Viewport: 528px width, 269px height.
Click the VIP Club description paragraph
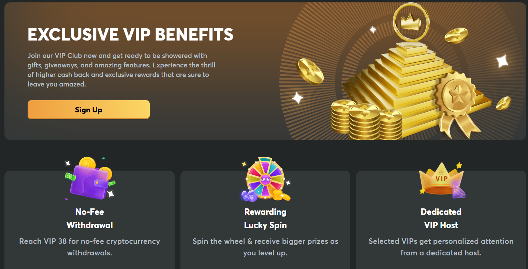121,70
